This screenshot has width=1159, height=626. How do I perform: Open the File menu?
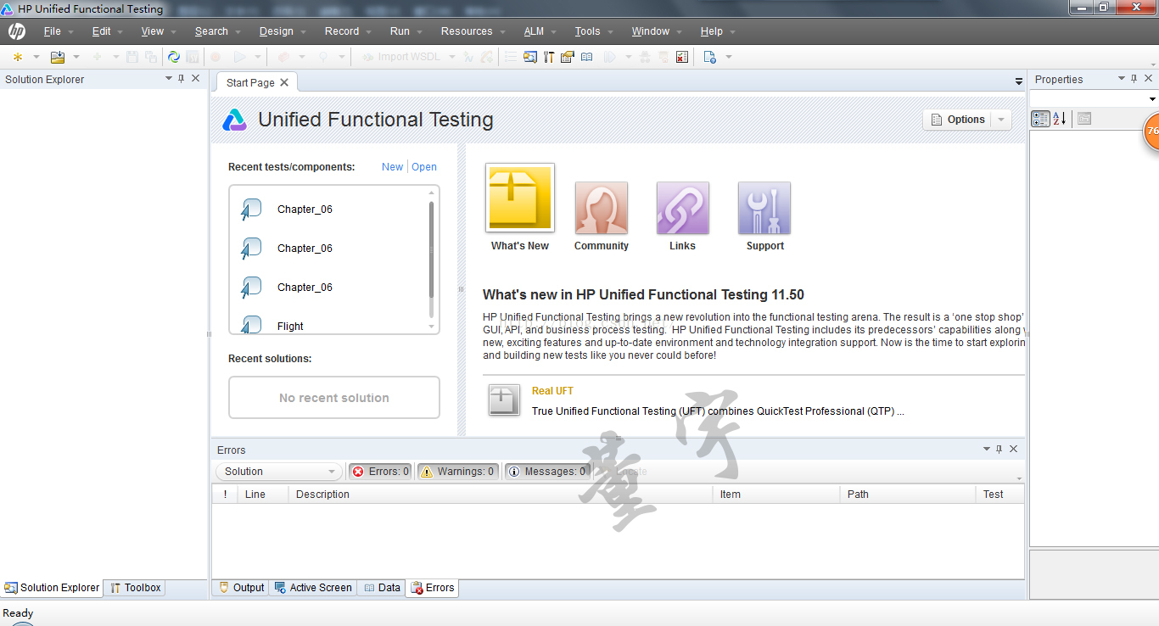(53, 31)
